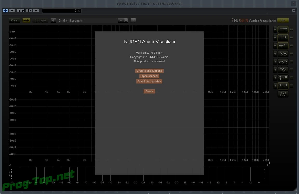Viewport: 299px width, 194px height.
Task: Click the plus beside the spectrogram view
Action: tap(291, 54)
